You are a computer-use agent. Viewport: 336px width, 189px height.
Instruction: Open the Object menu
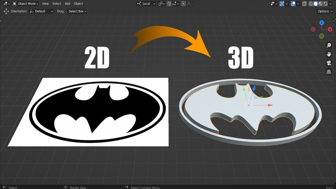coord(78,4)
